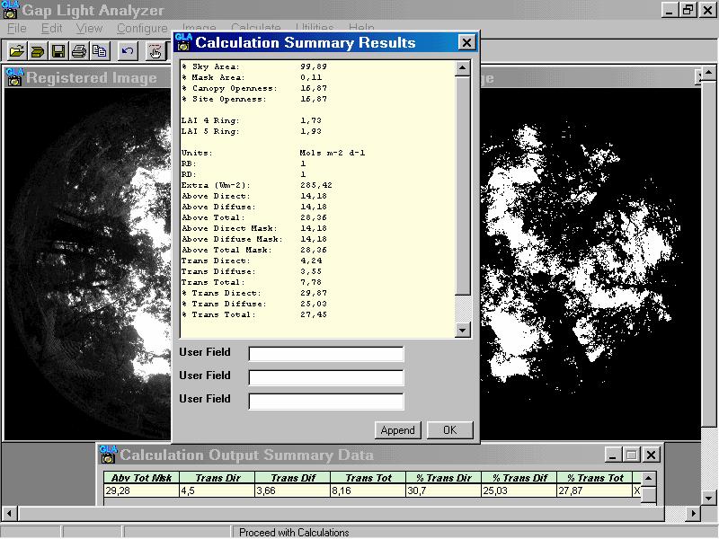This screenshot has height=539, width=719.
Task: Click the "Above Total:" value 28,36
Action: pyautogui.click(x=314, y=217)
